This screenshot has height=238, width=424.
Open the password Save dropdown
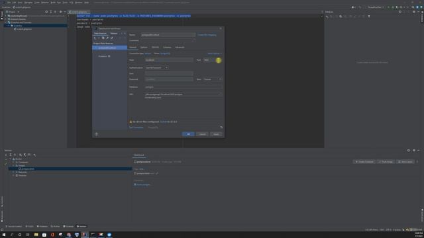pos(213,79)
